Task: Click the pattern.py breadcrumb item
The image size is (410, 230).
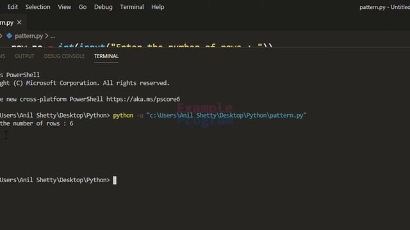Action: pyautogui.click(x=29, y=36)
